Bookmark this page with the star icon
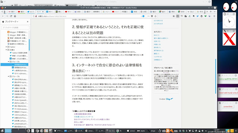The height and width of the screenshot is (133, 238). 155,16
